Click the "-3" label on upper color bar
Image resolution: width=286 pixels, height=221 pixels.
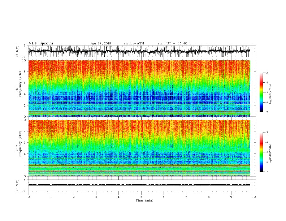click(x=266, y=73)
